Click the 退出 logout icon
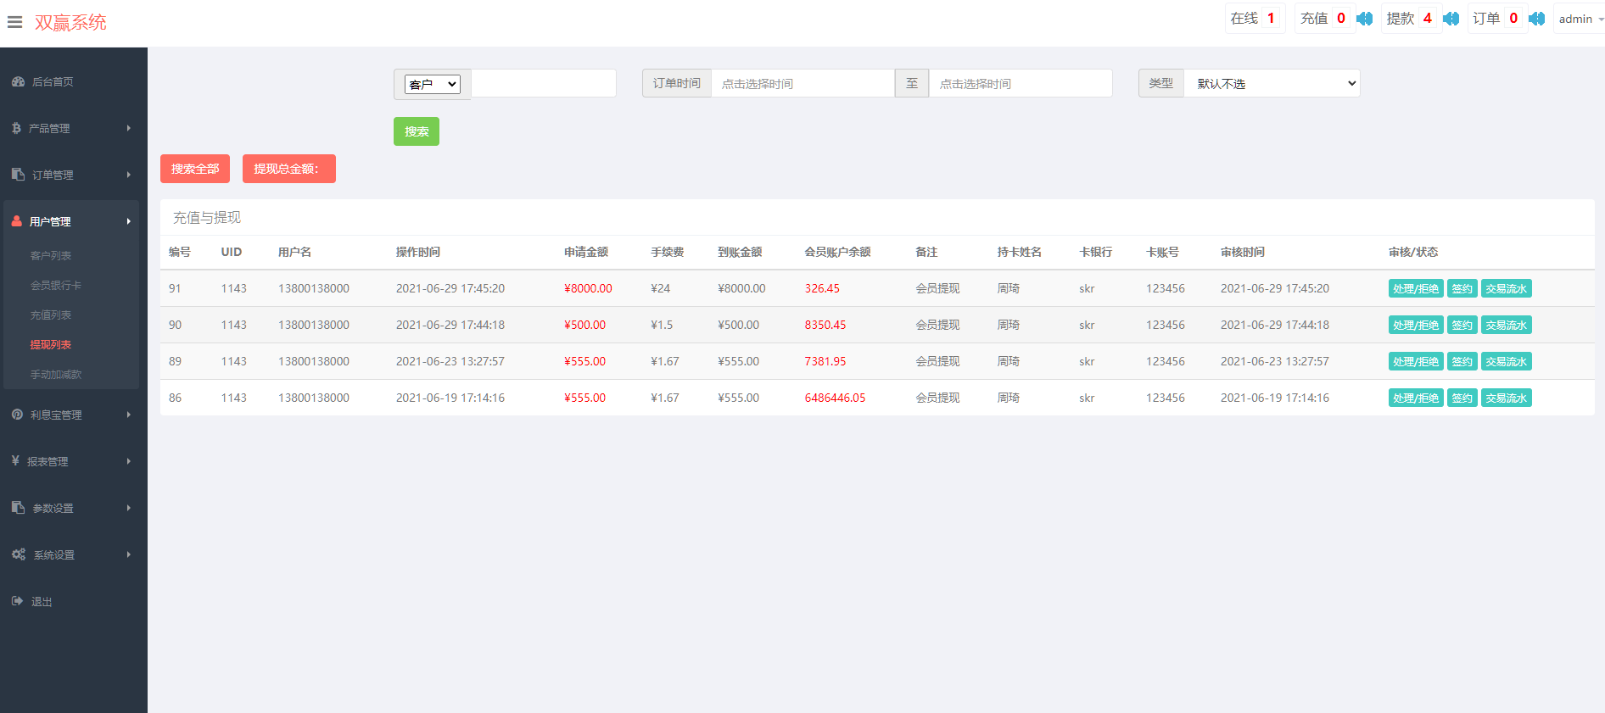This screenshot has height=713, width=1605. pos(17,601)
